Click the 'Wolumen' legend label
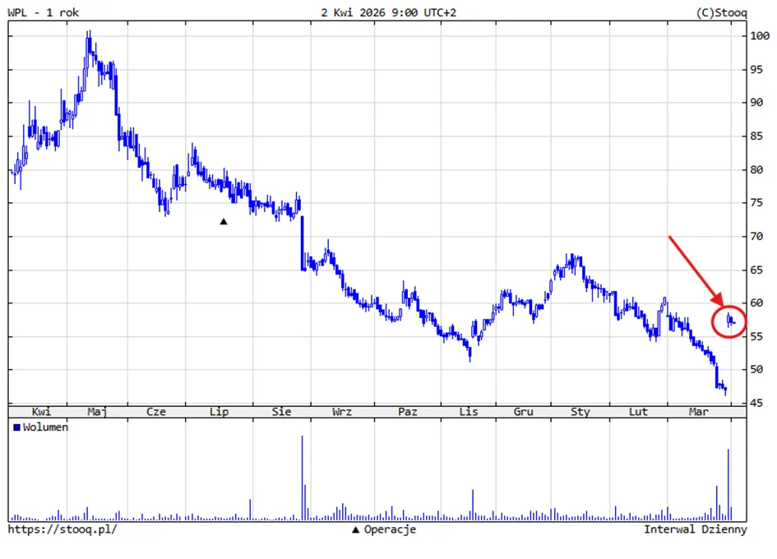The height and width of the screenshot is (559, 777). coord(45,427)
